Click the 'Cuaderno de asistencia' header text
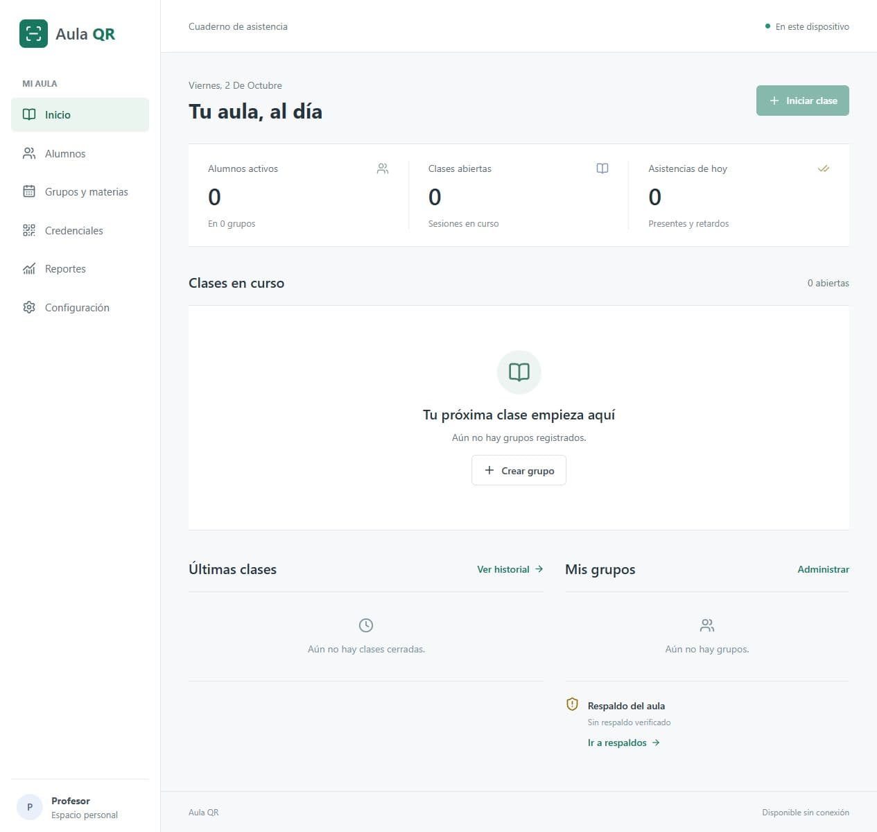 (238, 26)
